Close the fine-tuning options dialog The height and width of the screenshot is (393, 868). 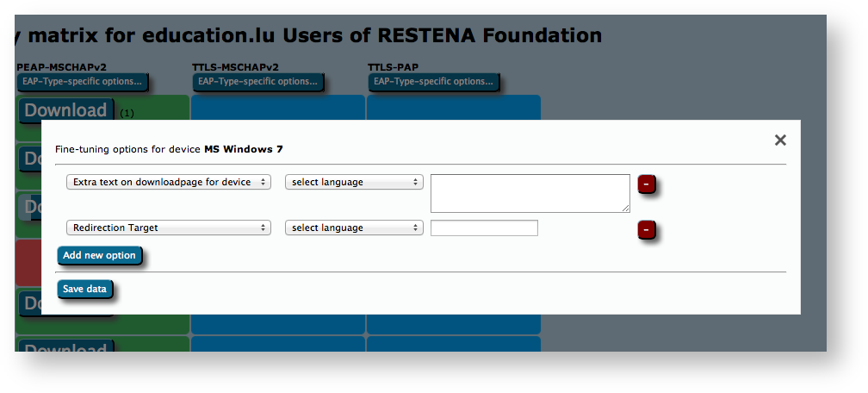(x=780, y=140)
